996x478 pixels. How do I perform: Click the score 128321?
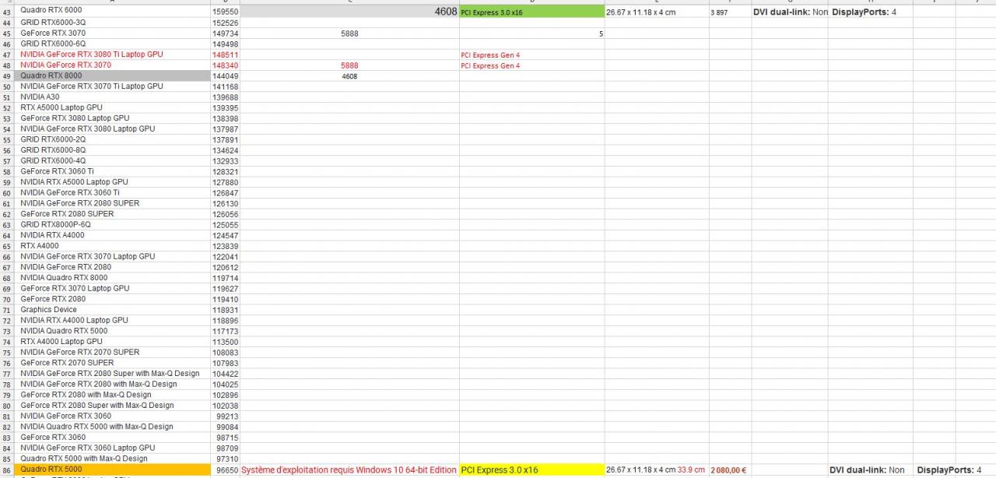point(225,172)
